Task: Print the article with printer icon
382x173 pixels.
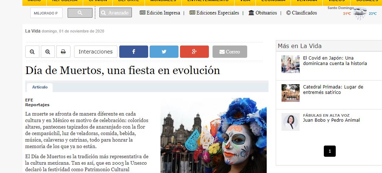Action: click(x=63, y=52)
